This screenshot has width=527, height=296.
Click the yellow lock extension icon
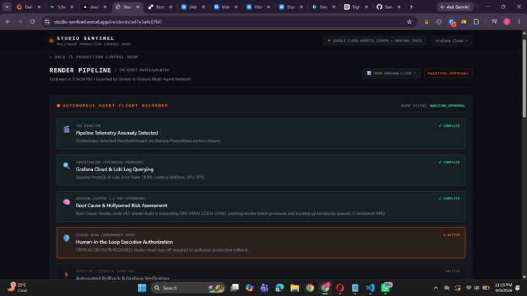tap(426, 22)
